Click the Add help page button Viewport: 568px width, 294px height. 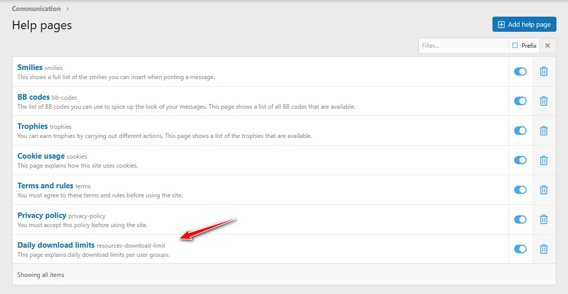pos(524,24)
